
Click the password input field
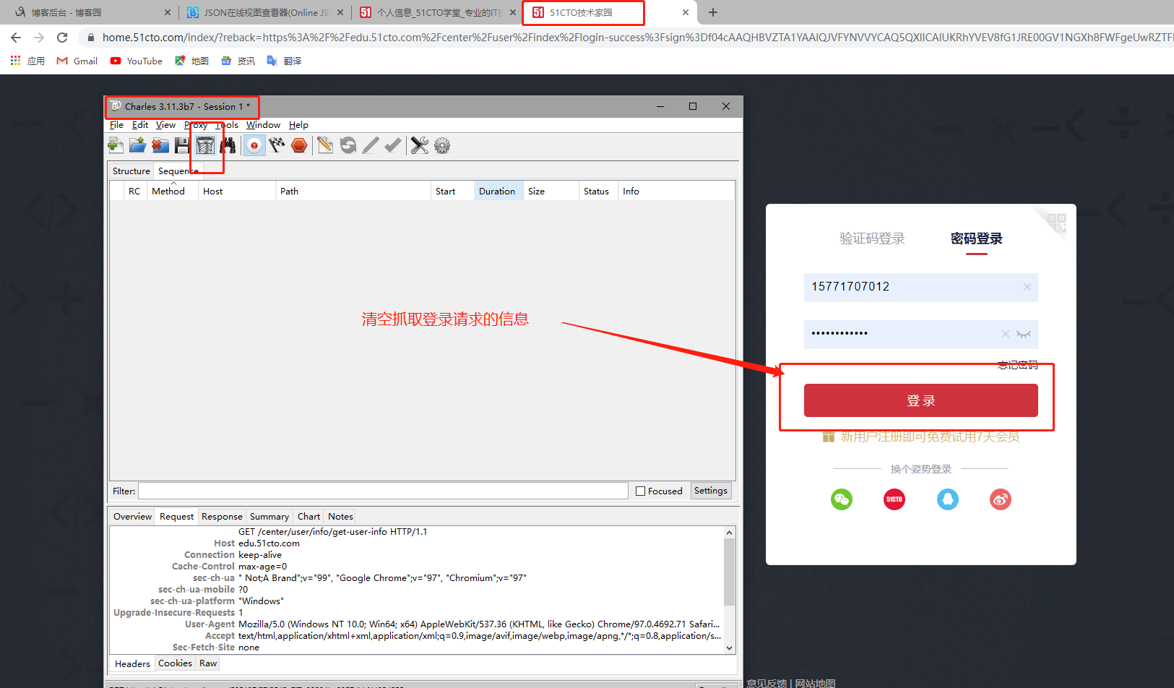pyautogui.click(x=921, y=334)
